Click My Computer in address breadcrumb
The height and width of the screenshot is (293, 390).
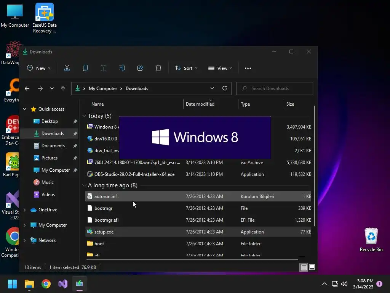[103, 89]
